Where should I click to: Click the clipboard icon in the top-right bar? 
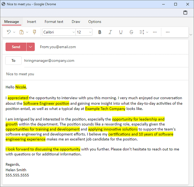click(x=185, y=12)
